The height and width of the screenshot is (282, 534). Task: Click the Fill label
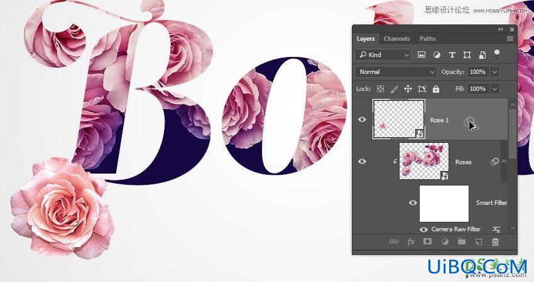[460, 89]
